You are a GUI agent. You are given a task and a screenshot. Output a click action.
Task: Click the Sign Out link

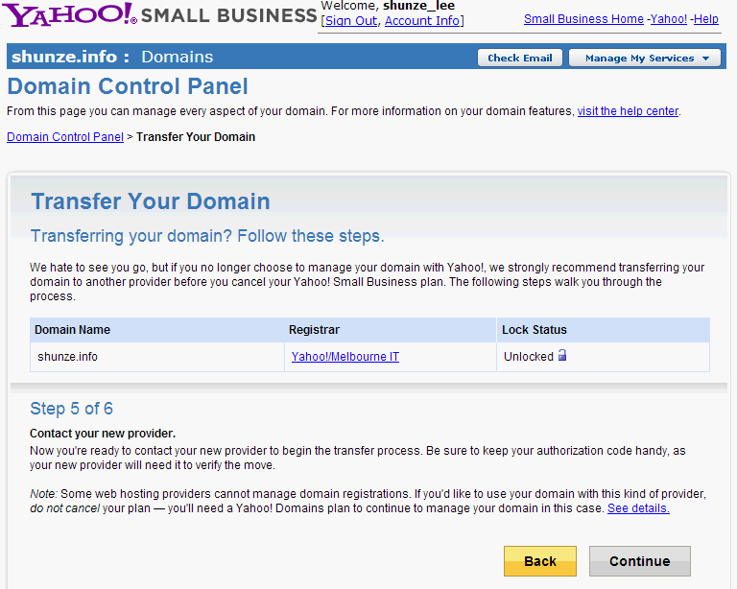tap(351, 21)
